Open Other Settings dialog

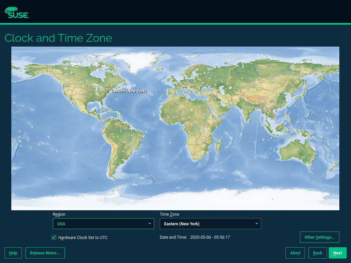tap(319, 237)
